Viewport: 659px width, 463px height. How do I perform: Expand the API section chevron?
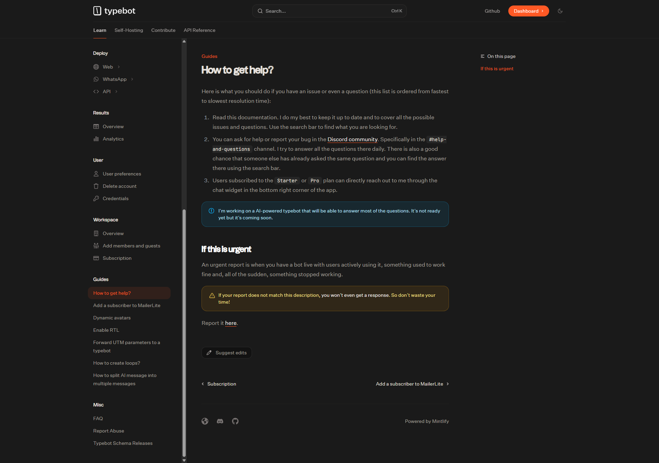[x=116, y=92]
